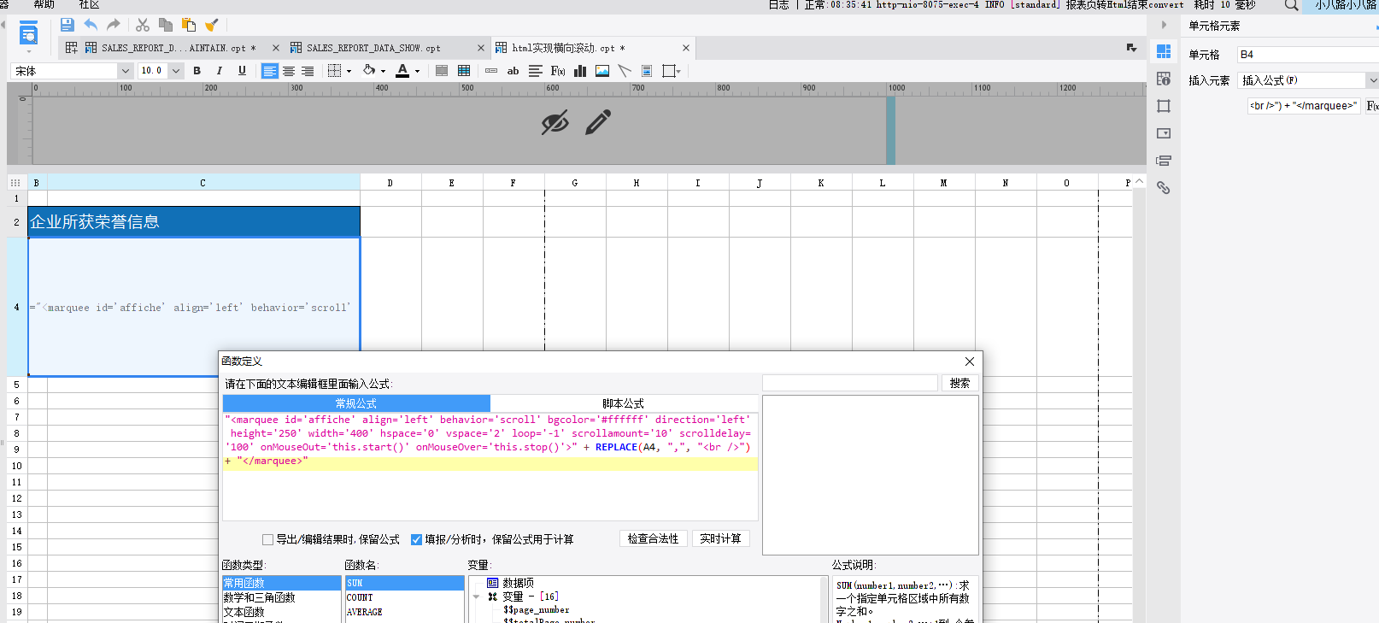
Task: Center align the cell text
Action: (289, 71)
